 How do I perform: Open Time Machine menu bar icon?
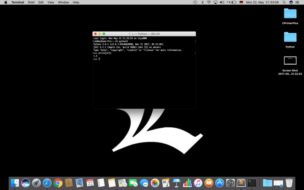195,2
